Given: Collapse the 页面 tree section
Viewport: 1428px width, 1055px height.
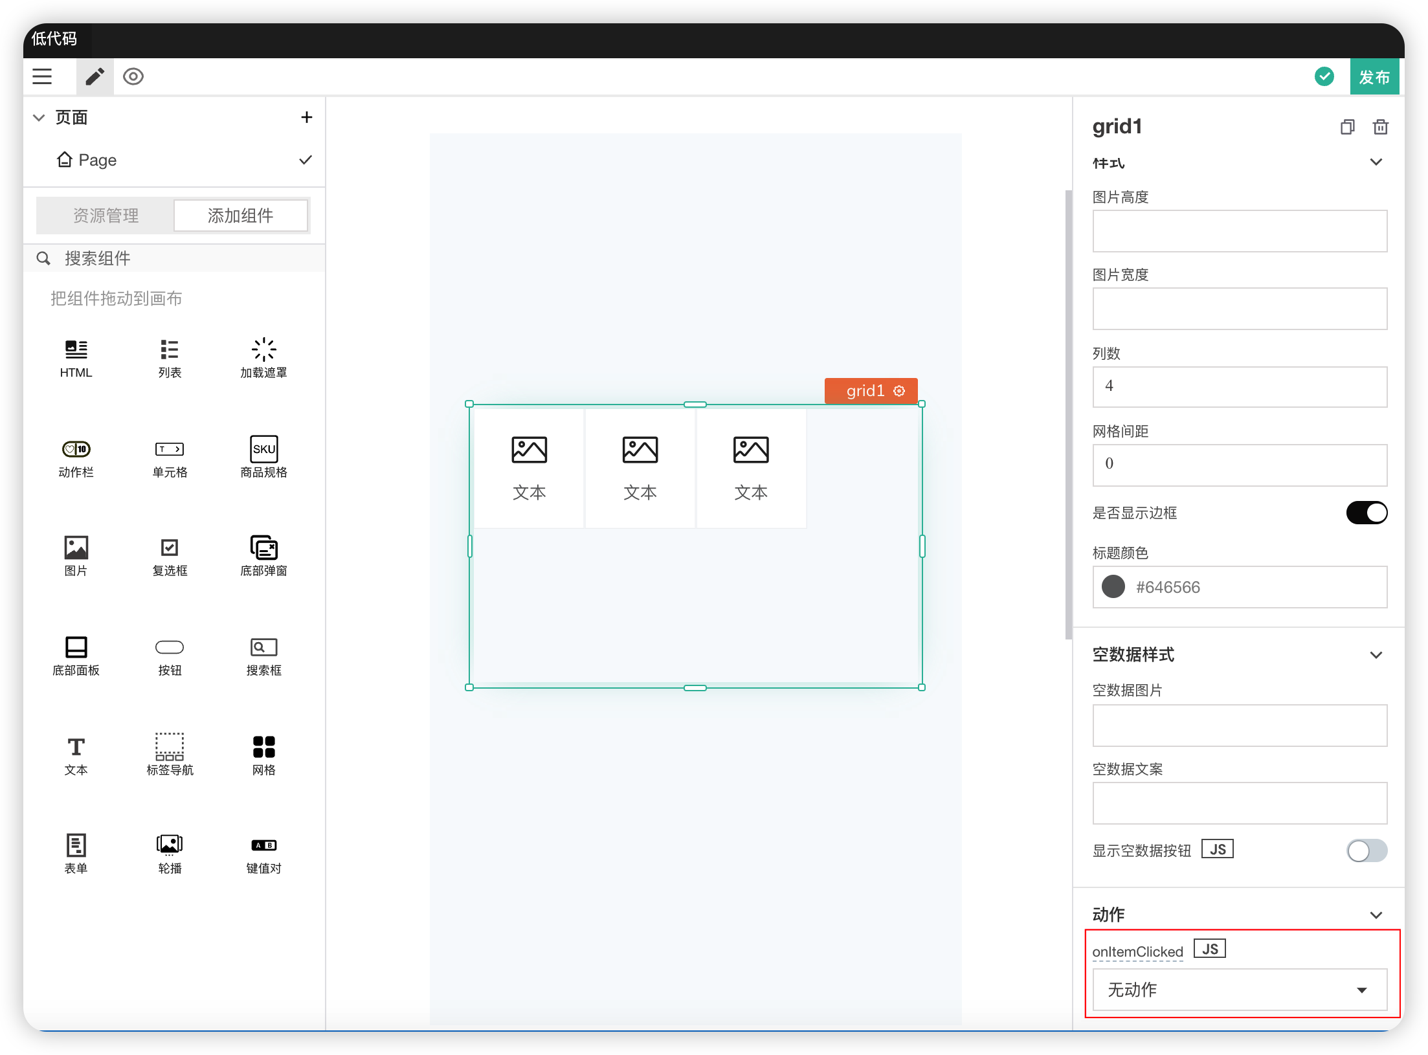Looking at the screenshot, I should coord(39,118).
